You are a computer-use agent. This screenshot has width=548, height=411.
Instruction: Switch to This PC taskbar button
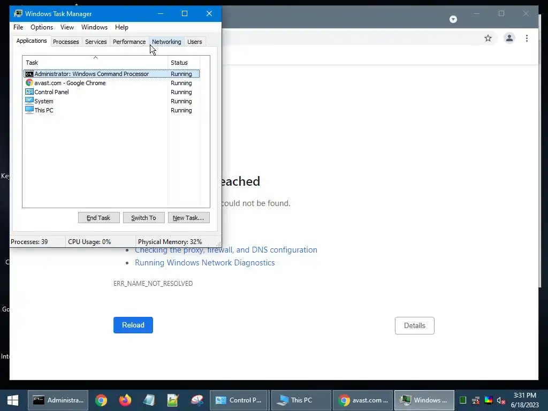click(301, 400)
